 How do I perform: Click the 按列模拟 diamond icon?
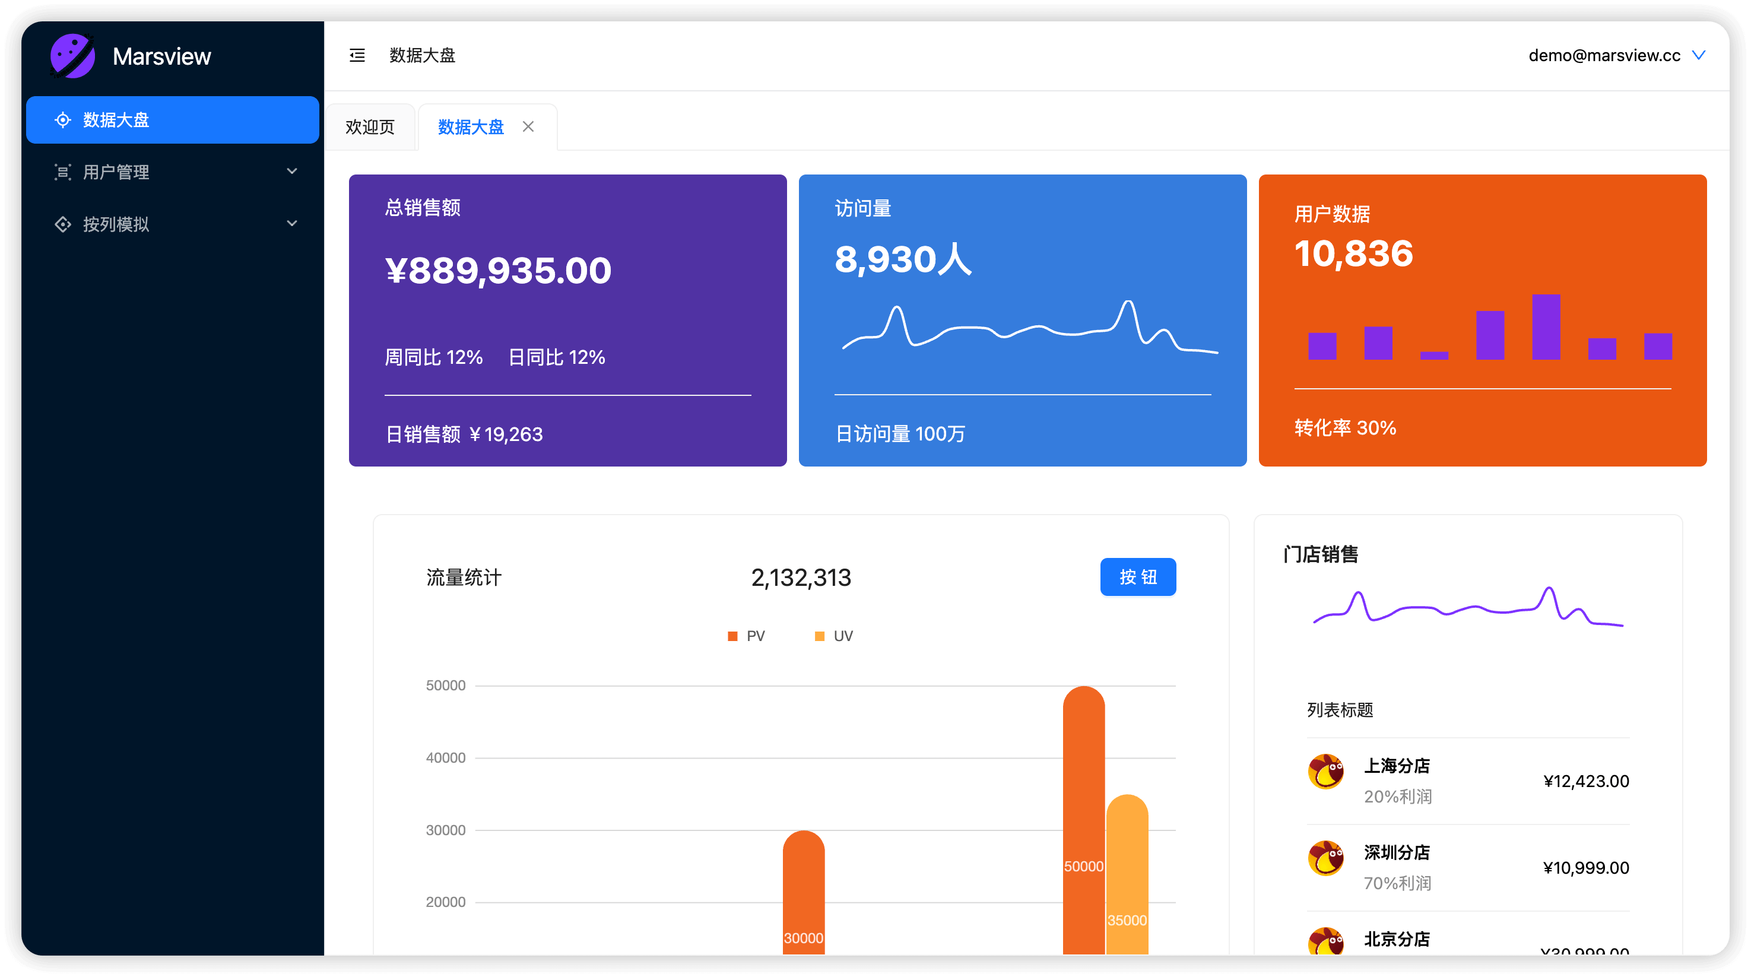(62, 224)
